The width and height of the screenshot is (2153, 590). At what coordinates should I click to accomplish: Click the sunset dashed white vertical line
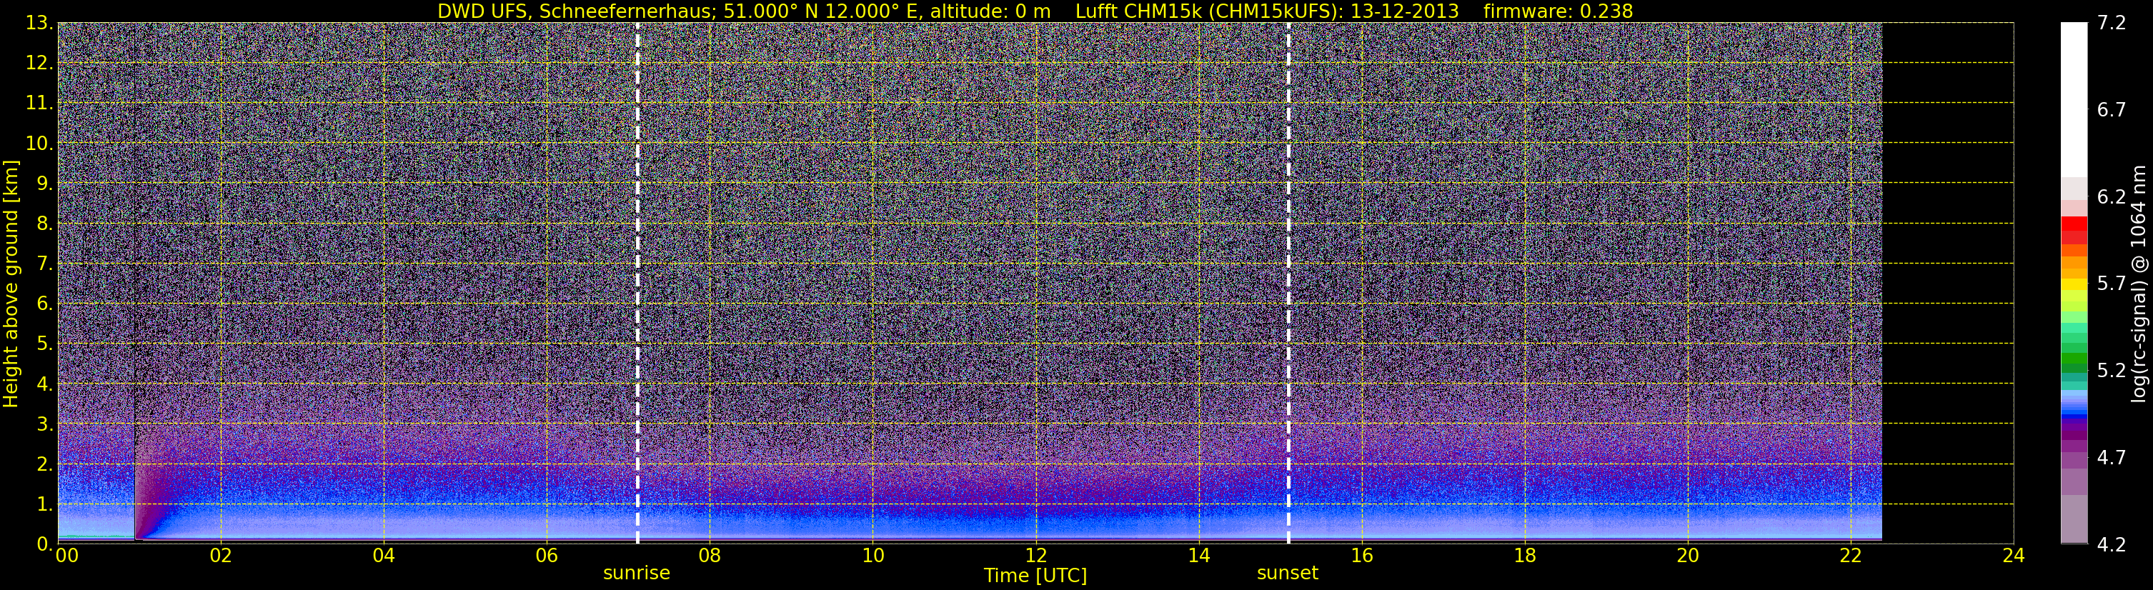[1288, 284]
